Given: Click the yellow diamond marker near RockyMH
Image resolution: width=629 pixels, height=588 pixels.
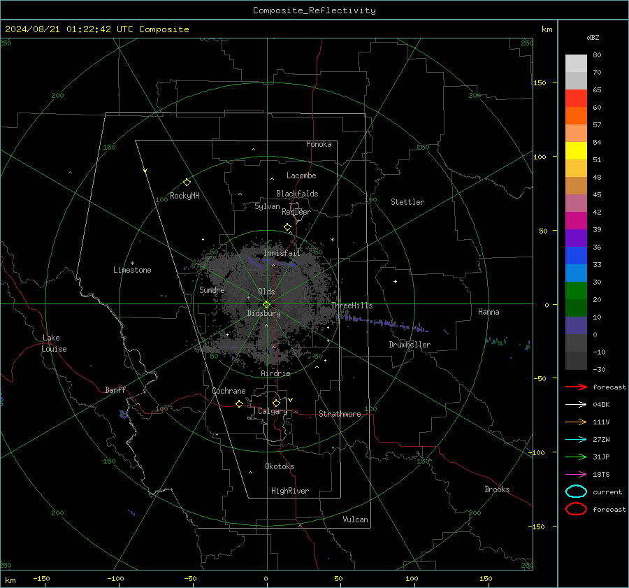Looking at the screenshot, I should [187, 182].
